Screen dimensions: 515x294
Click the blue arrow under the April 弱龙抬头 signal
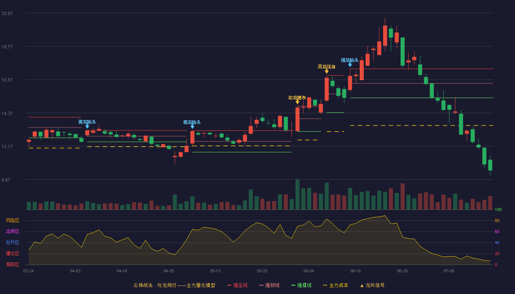point(87,126)
